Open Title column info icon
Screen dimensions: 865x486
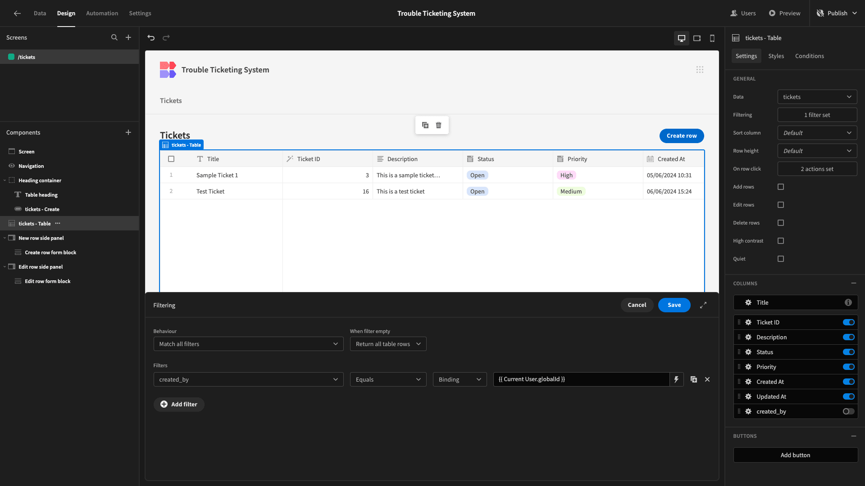coord(848,302)
